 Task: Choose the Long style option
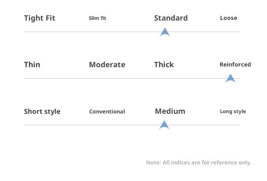pos(233,111)
